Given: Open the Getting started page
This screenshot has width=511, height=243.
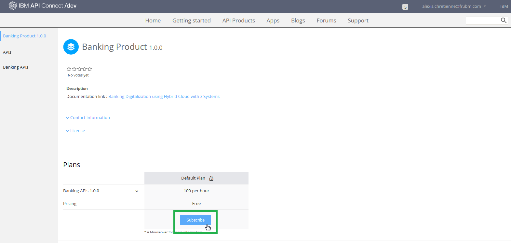Looking at the screenshot, I should pyautogui.click(x=192, y=20).
